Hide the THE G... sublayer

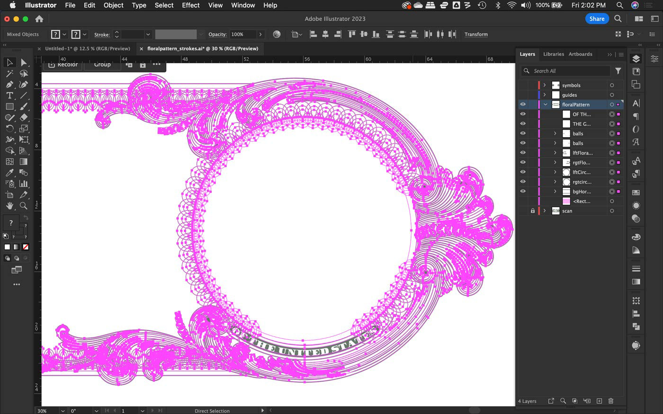(523, 124)
